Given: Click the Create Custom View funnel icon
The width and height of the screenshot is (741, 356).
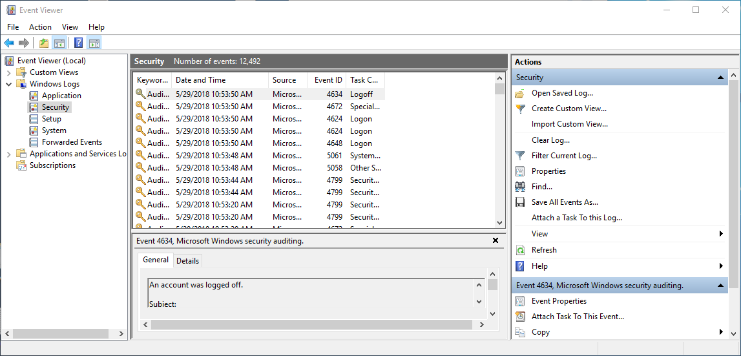Looking at the screenshot, I should [x=520, y=109].
